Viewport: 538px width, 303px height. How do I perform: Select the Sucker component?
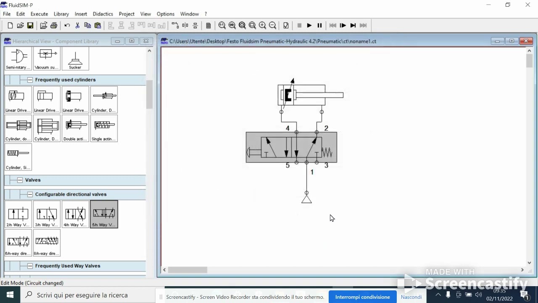(x=75, y=58)
